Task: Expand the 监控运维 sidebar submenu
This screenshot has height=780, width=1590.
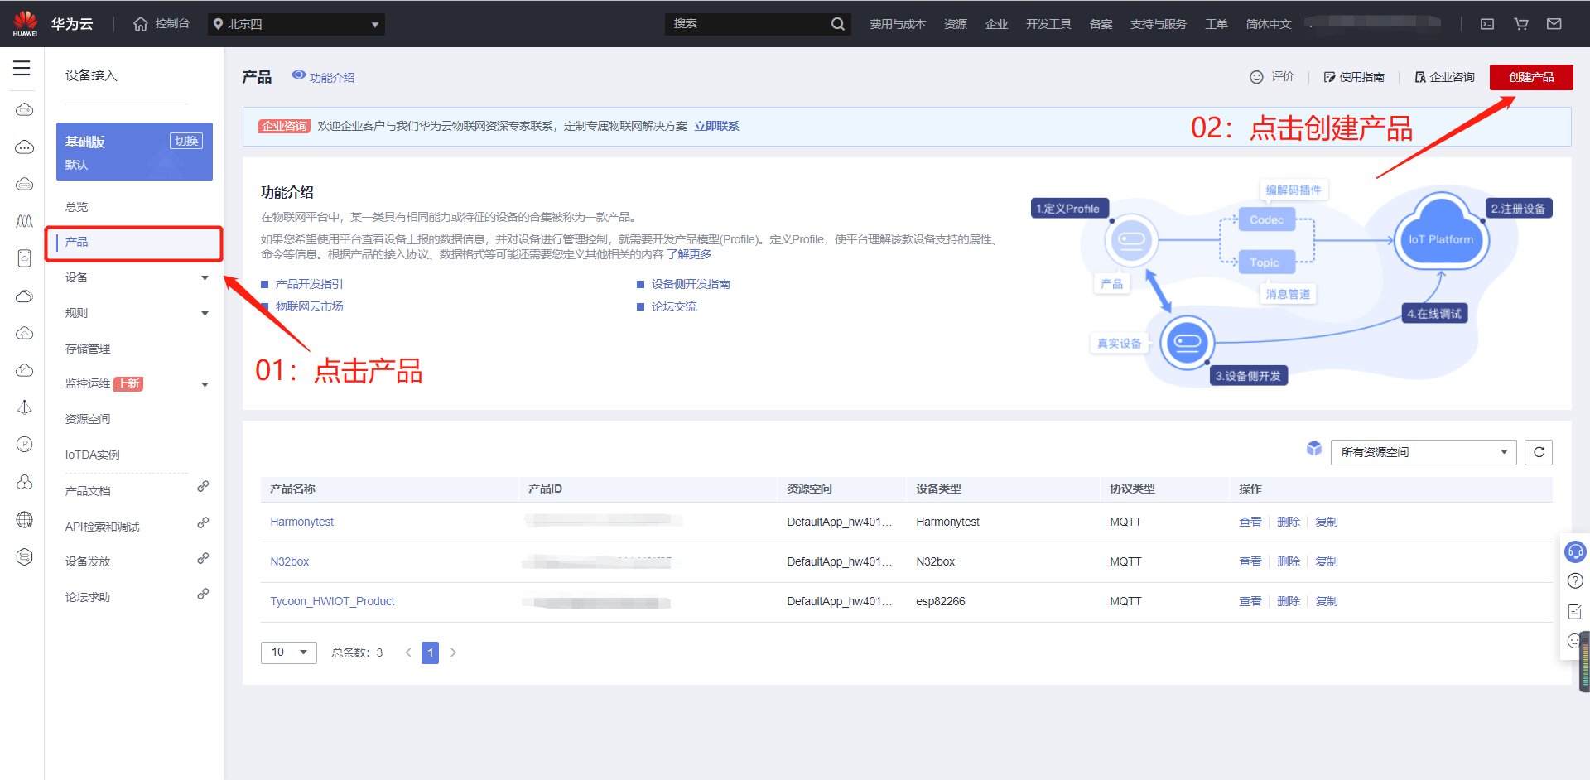Action: (205, 384)
